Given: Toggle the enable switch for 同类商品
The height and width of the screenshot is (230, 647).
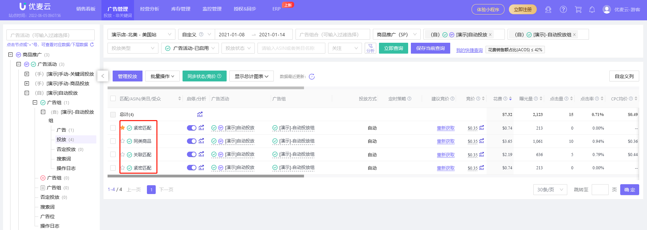Looking at the screenshot, I should [192, 141].
